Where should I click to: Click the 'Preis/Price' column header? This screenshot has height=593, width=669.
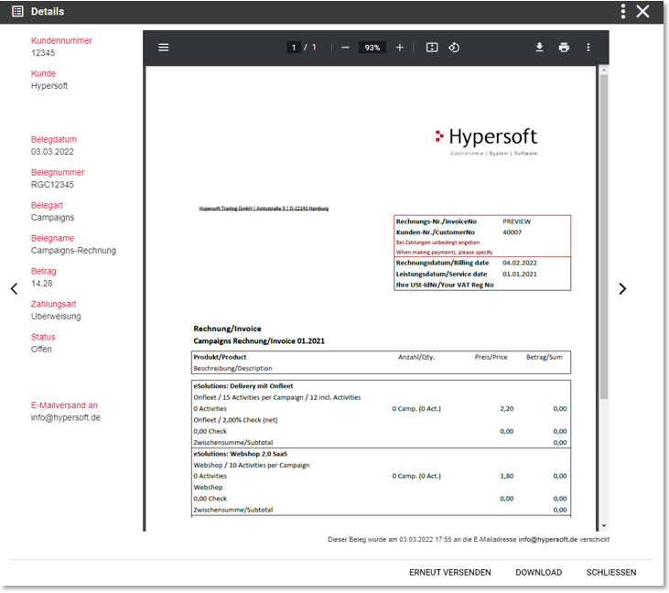tap(491, 357)
